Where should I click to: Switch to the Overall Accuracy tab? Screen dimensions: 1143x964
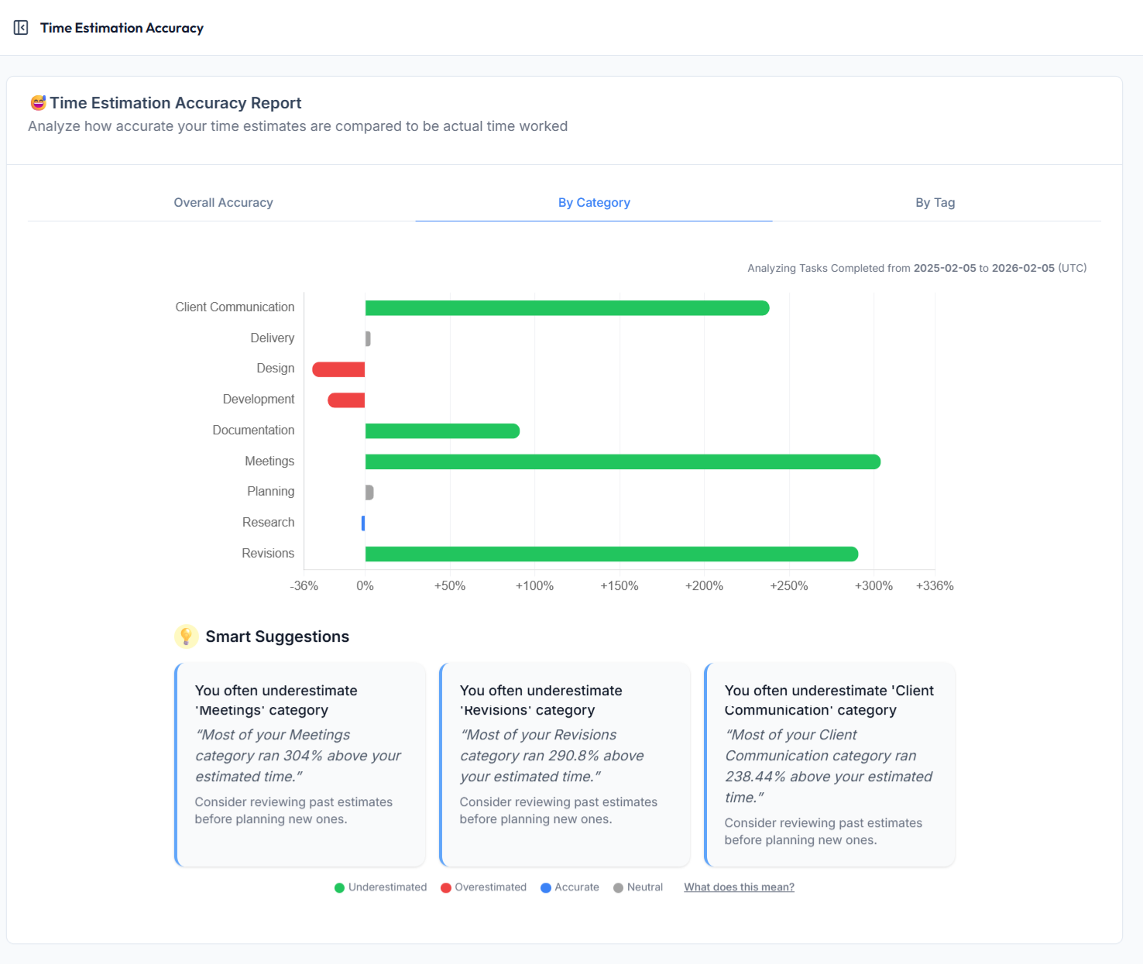(223, 203)
